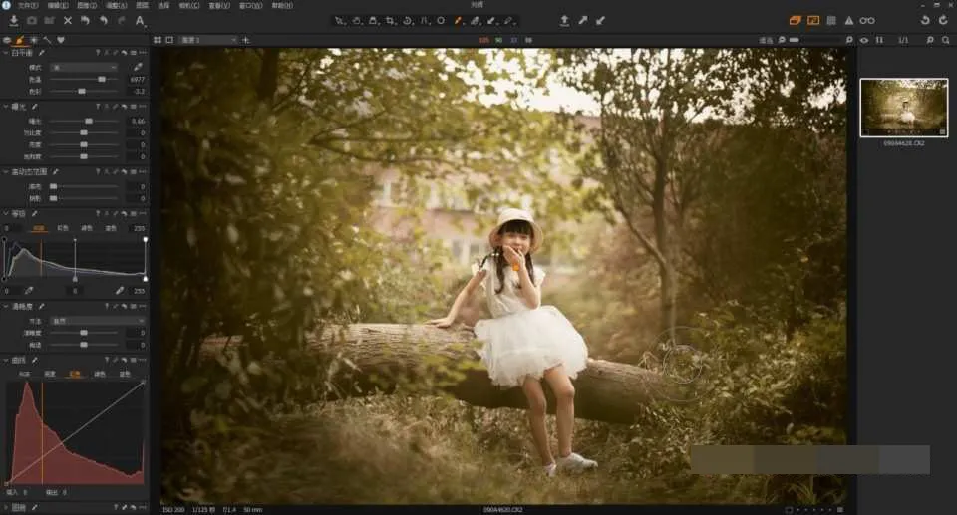Click the 亮度 tab in Curve panel
The height and width of the screenshot is (515, 957).
[50, 374]
